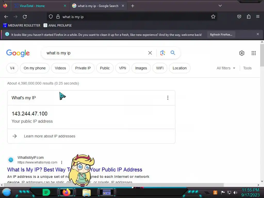Open MEDIAFIRE ROULETTER bookmark
The height and width of the screenshot is (198, 264).
point(22,26)
